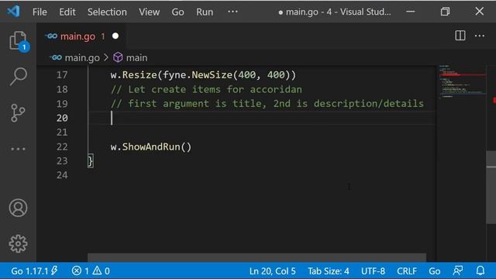Change the CRLF line ending
Image resolution: width=496 pixels, height=279 pixels.
point(407,270)
